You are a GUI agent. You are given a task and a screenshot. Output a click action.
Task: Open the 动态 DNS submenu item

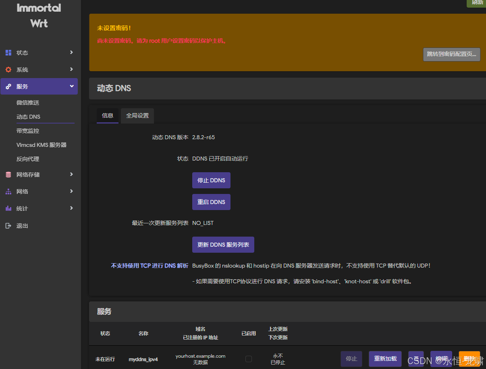coord(28,117)
